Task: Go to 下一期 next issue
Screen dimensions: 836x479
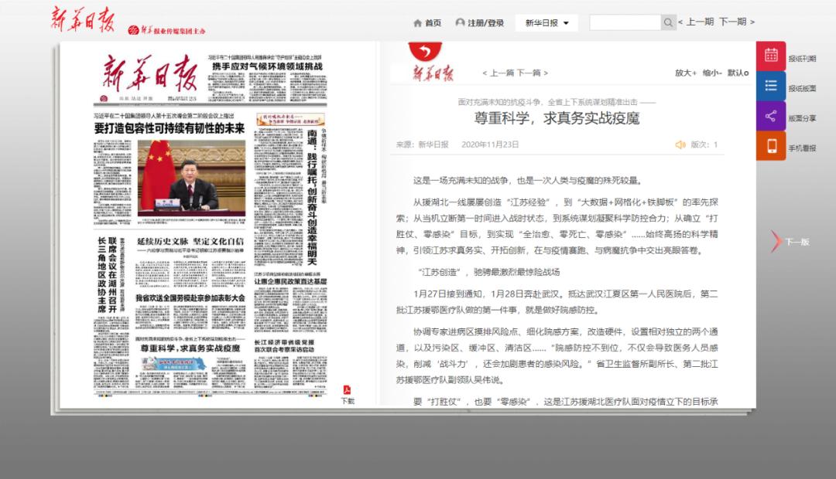Action: click(x=736, y=22)
